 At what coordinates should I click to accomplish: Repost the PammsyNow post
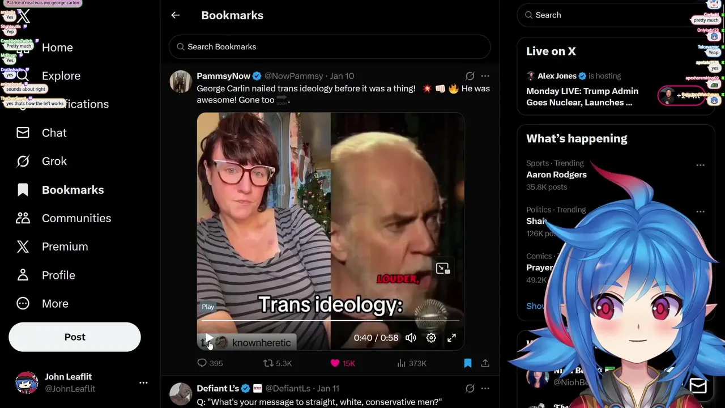click(x=278, y=363)
